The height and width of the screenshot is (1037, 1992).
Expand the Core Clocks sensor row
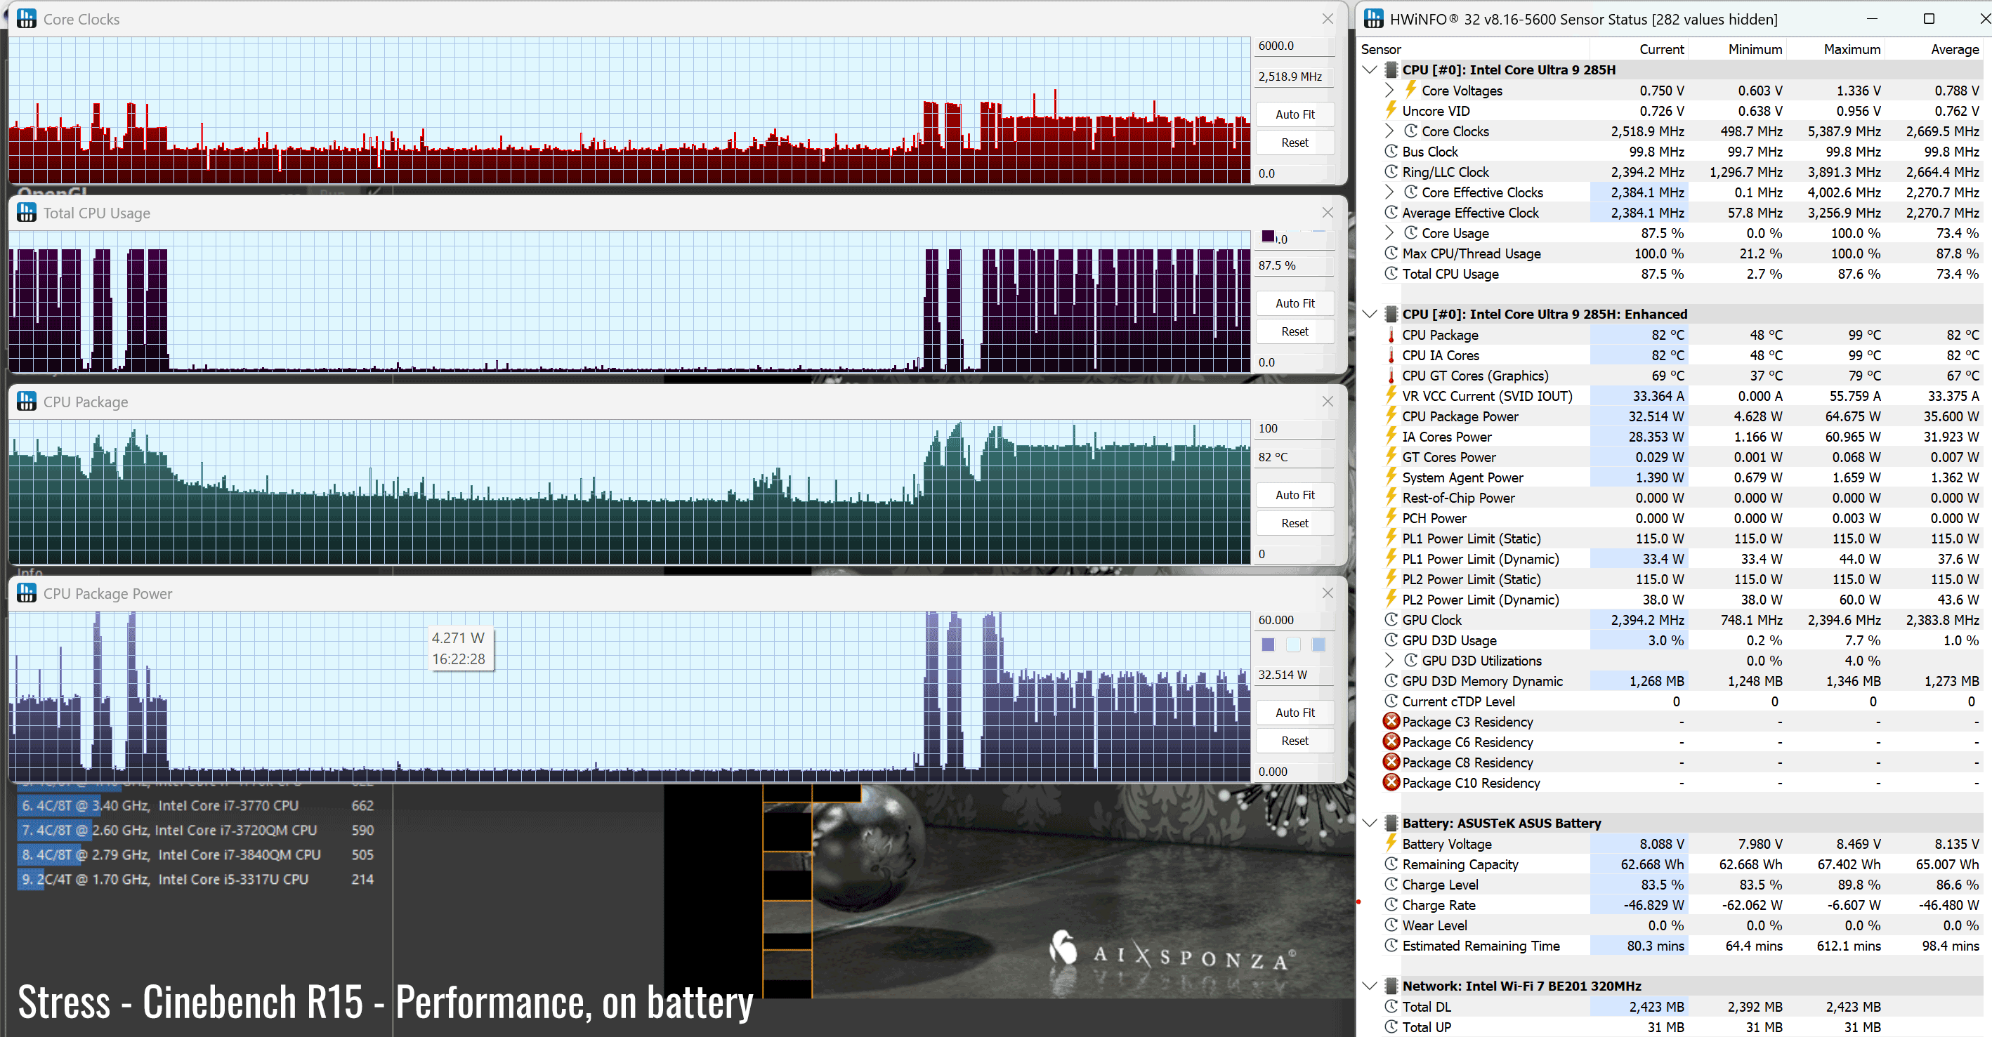(1389, 131)
